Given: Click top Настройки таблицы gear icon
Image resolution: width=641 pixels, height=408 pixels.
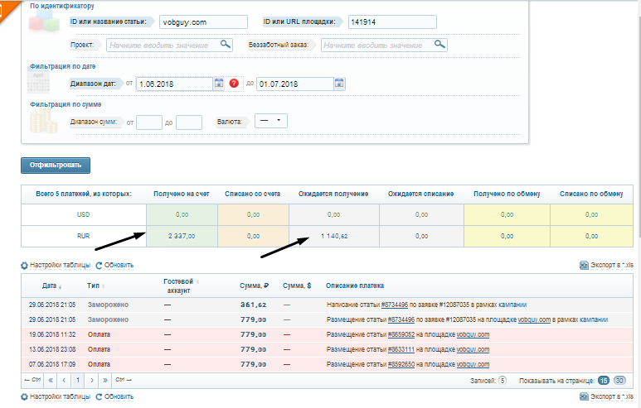Looking at the screenshot, I should 24,265.
